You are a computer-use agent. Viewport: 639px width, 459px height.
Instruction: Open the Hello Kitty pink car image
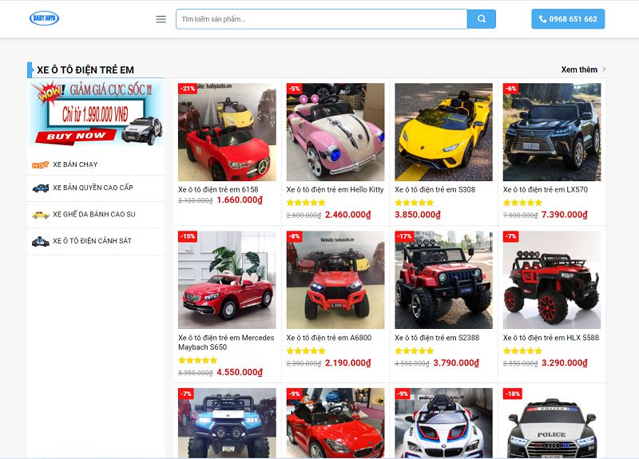tap(335, 132)
